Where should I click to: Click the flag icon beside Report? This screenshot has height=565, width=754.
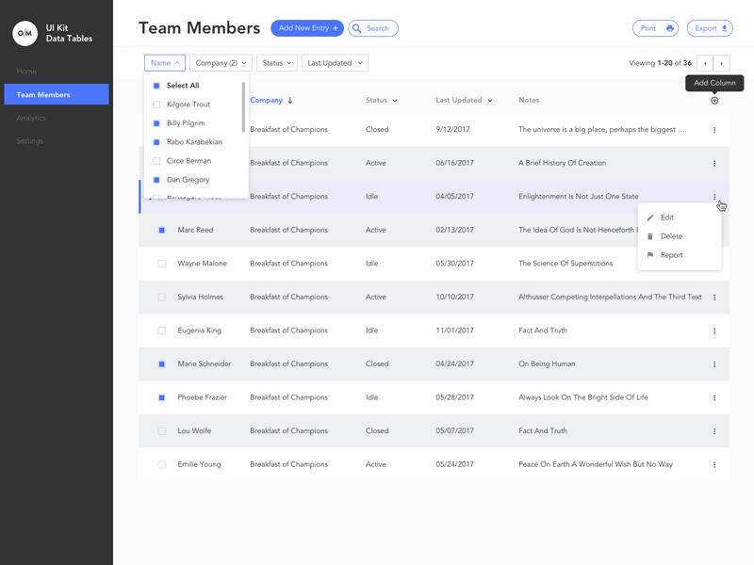pos(650,255)
